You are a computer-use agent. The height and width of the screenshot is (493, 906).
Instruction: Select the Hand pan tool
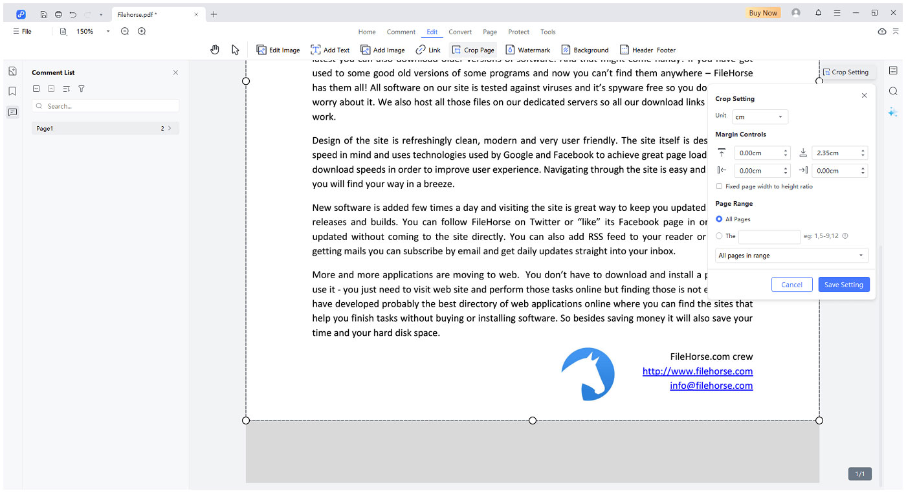click(215, 50)
